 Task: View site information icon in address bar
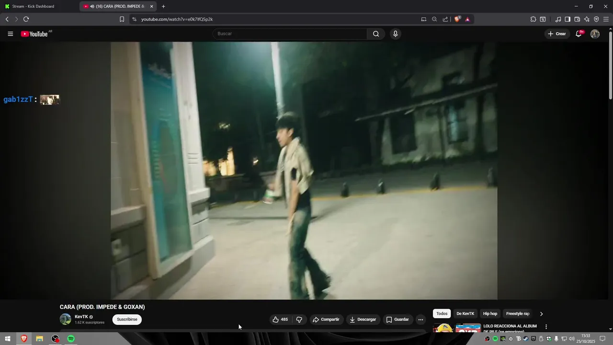134,19
